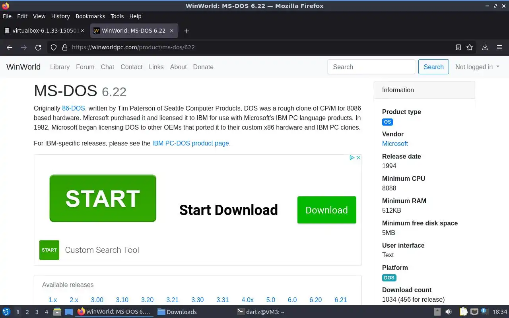The width and height of the screenshot is (509, 318).
Task: Go back using the browser back arrow
Action: 10,47
